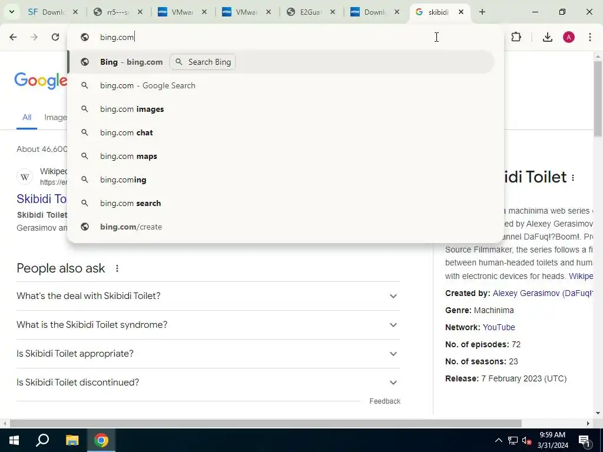The image size is (603, 452).
Task: Reload the current page
Action: pyautogui.click(x=55, y=37)
